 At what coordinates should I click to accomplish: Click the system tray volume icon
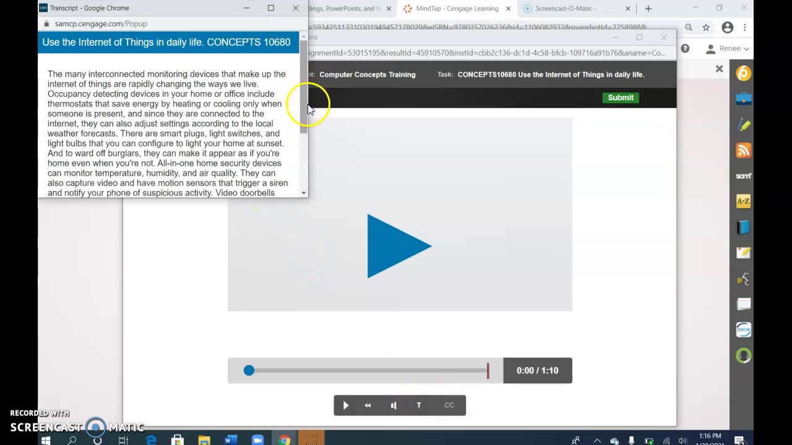pyautogui.click(x=682, y=441)
